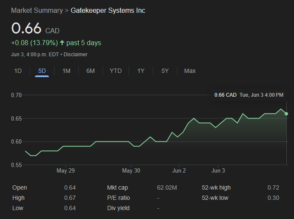Open the 5Y chart view

[x=165, y=71]
